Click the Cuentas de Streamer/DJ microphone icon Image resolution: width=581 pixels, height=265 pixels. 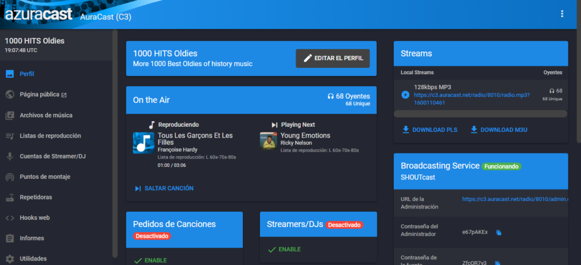[x=10, y=156]
